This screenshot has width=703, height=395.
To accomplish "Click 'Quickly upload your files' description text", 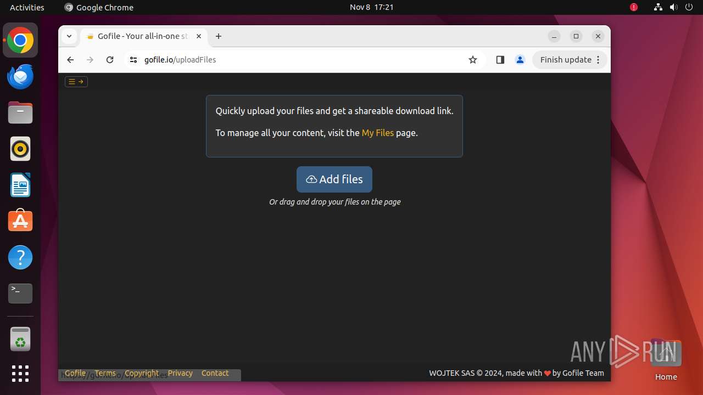I will tap(334, 111).
